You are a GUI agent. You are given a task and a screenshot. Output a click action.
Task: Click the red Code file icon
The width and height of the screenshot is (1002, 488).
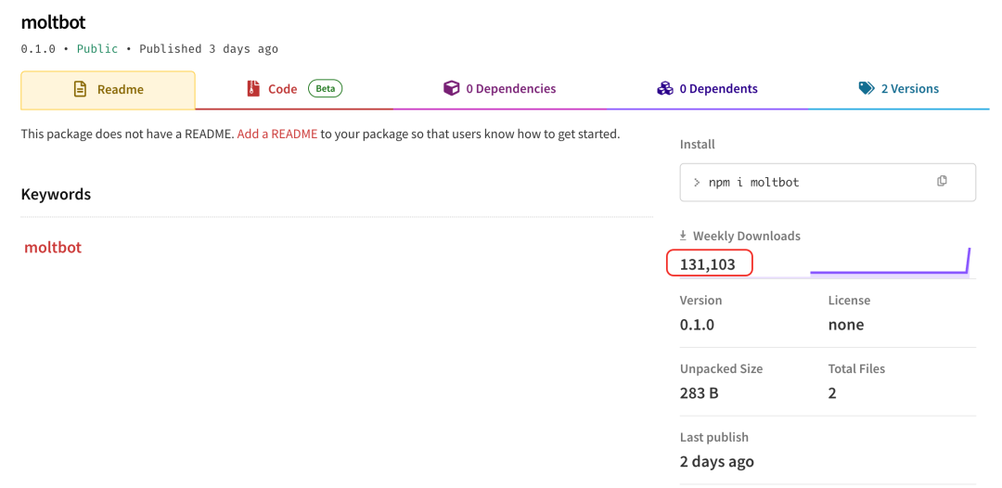click(253, 89)
